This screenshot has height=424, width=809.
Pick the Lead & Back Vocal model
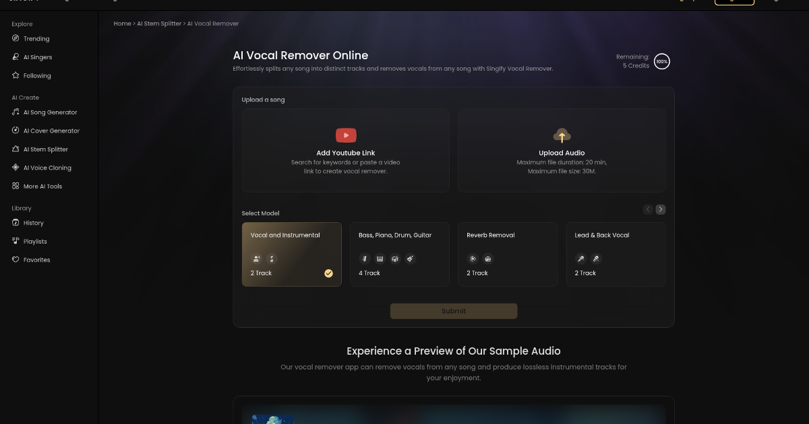click(x=616, y=254)
